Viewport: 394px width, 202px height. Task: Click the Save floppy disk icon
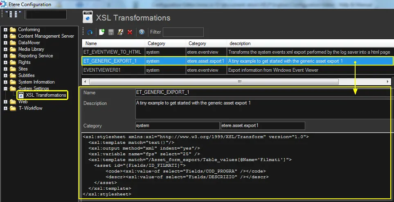coord(111,32)
